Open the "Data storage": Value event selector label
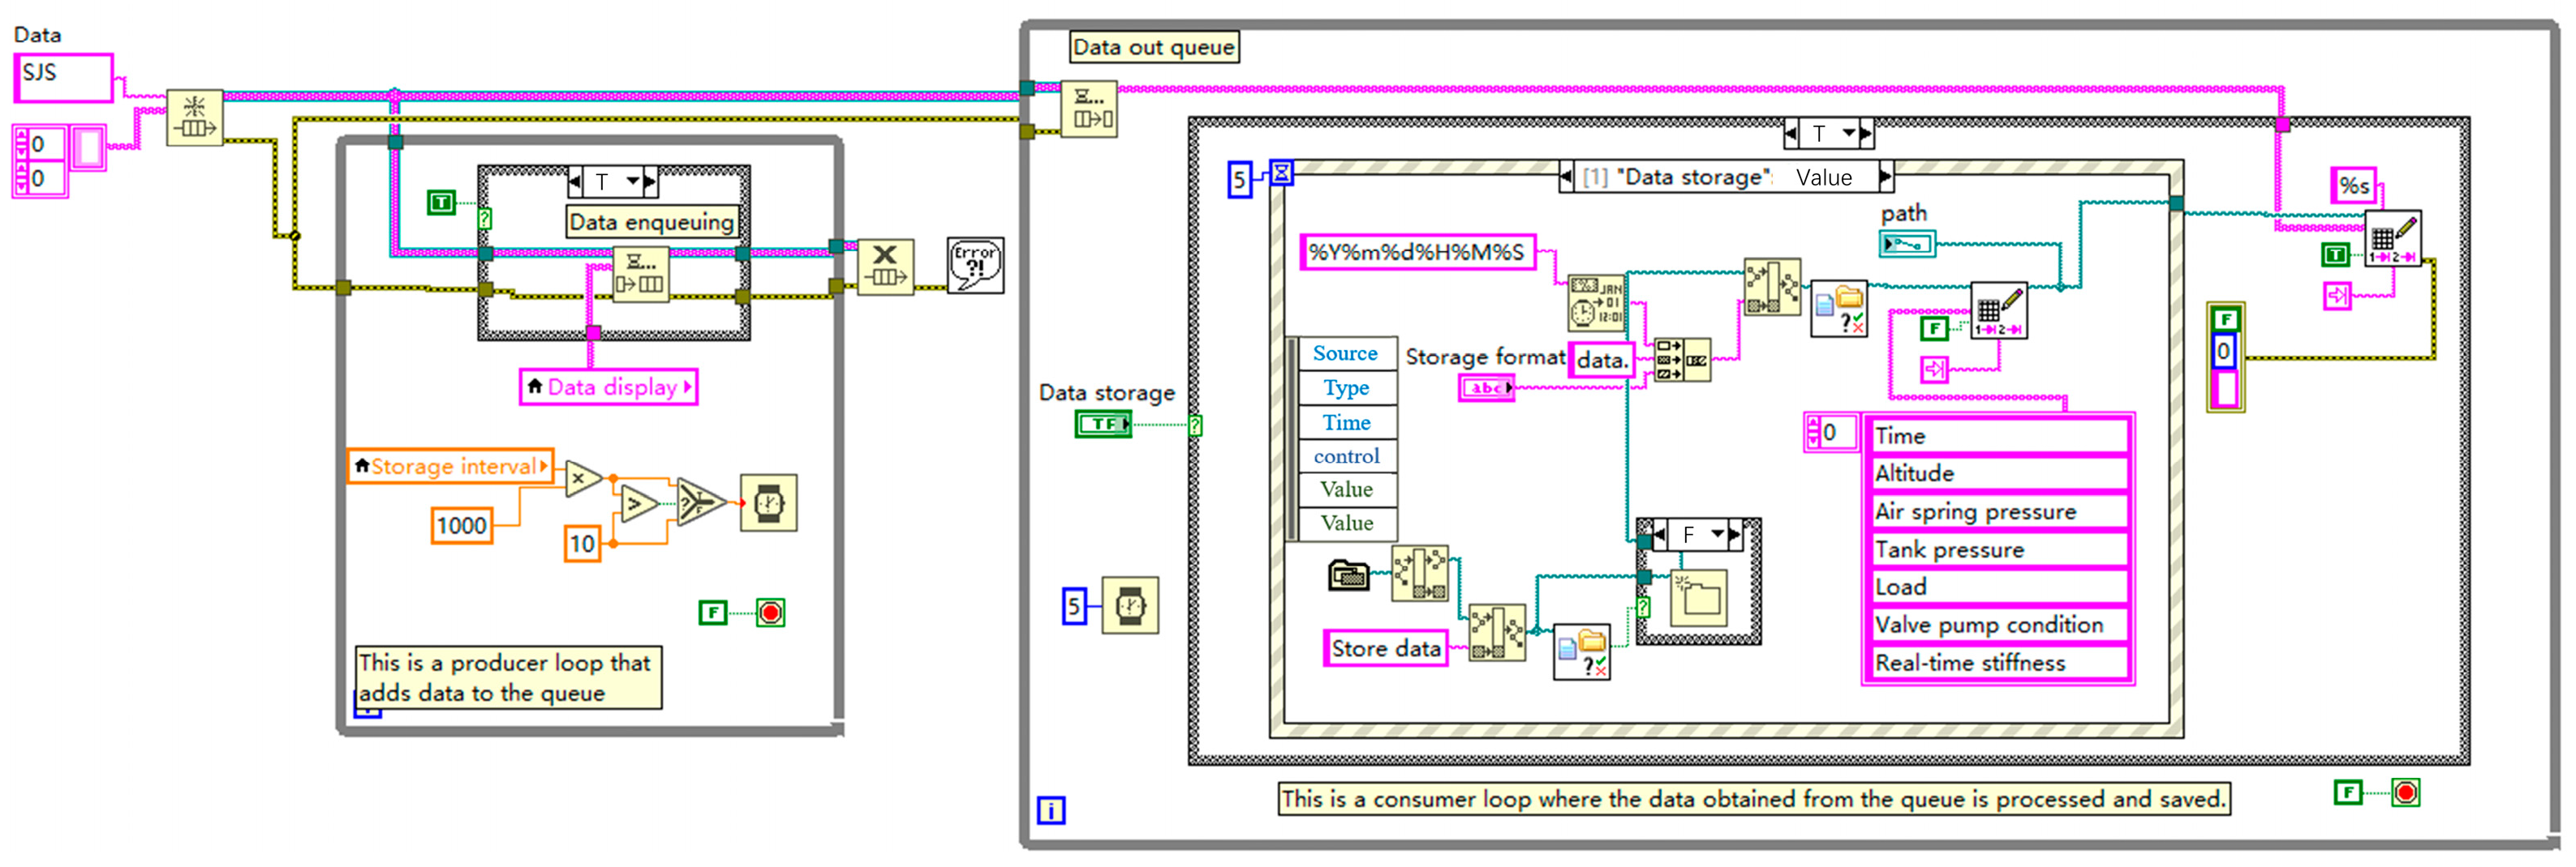Image resolution: width=2576 pixels, height=867 pixels. (x=1726, y=177)
